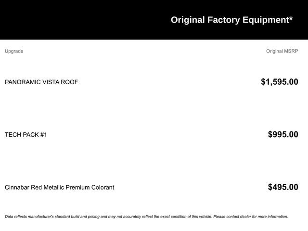
Task: Select the Upgrade column header
Action: 14,51
